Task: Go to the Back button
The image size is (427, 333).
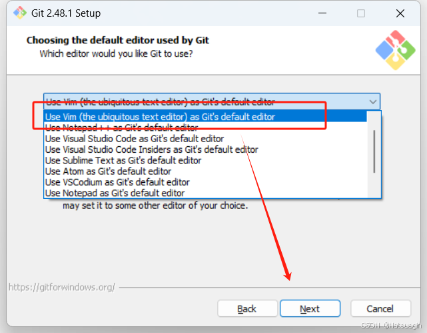Action: (x=247, y=308)
